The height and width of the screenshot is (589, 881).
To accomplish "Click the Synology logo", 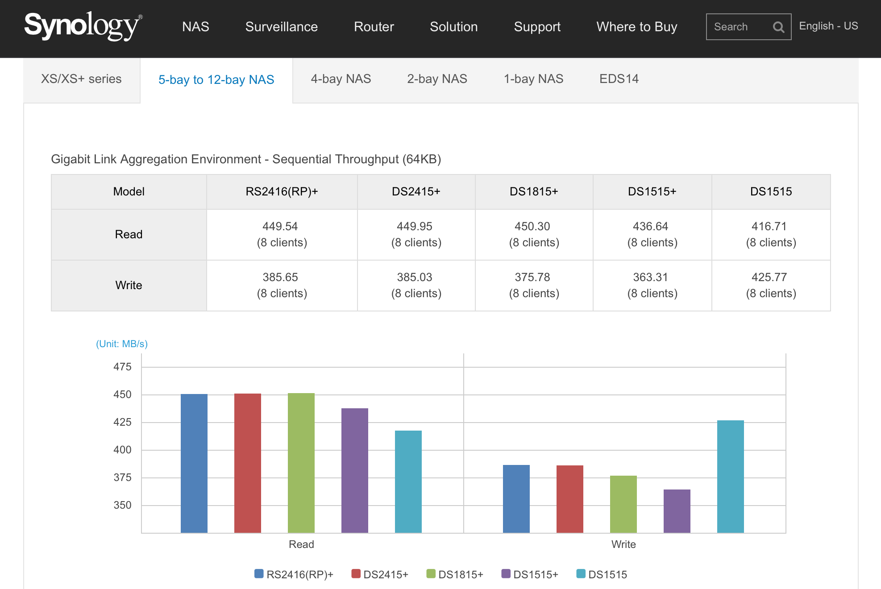I will tap(83, 26).
